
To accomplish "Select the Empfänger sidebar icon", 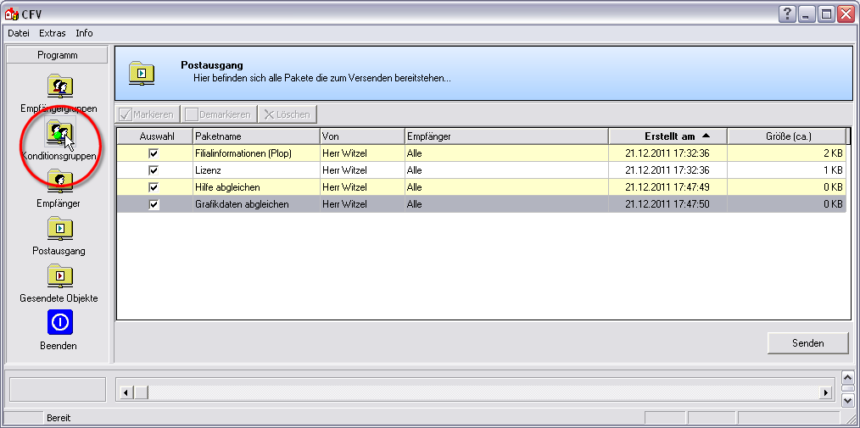I will [x=59, y=181].
